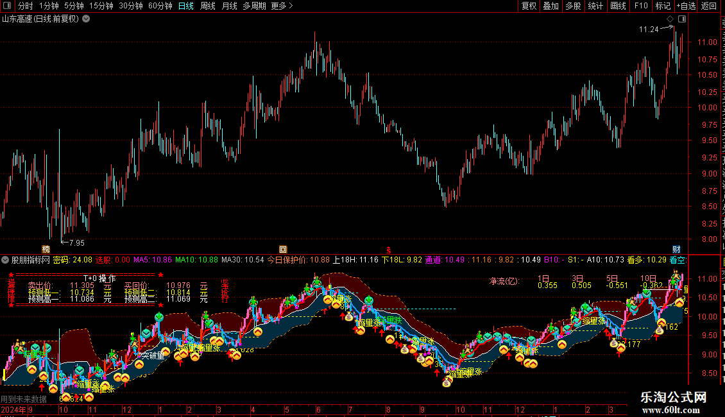
Task: Click the 看多: 10.29 value
Action: [x=647, y=260]
